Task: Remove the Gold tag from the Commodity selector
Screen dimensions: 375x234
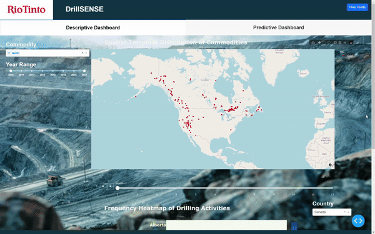Action: (9, 53)
